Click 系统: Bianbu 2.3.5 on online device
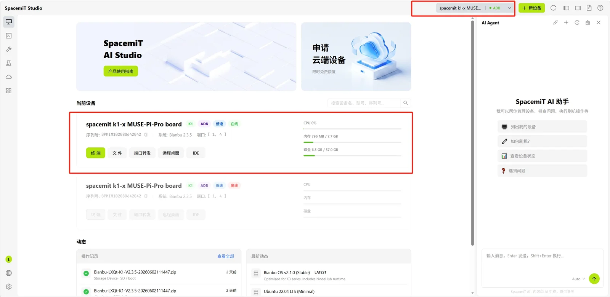 pos(175,135)
